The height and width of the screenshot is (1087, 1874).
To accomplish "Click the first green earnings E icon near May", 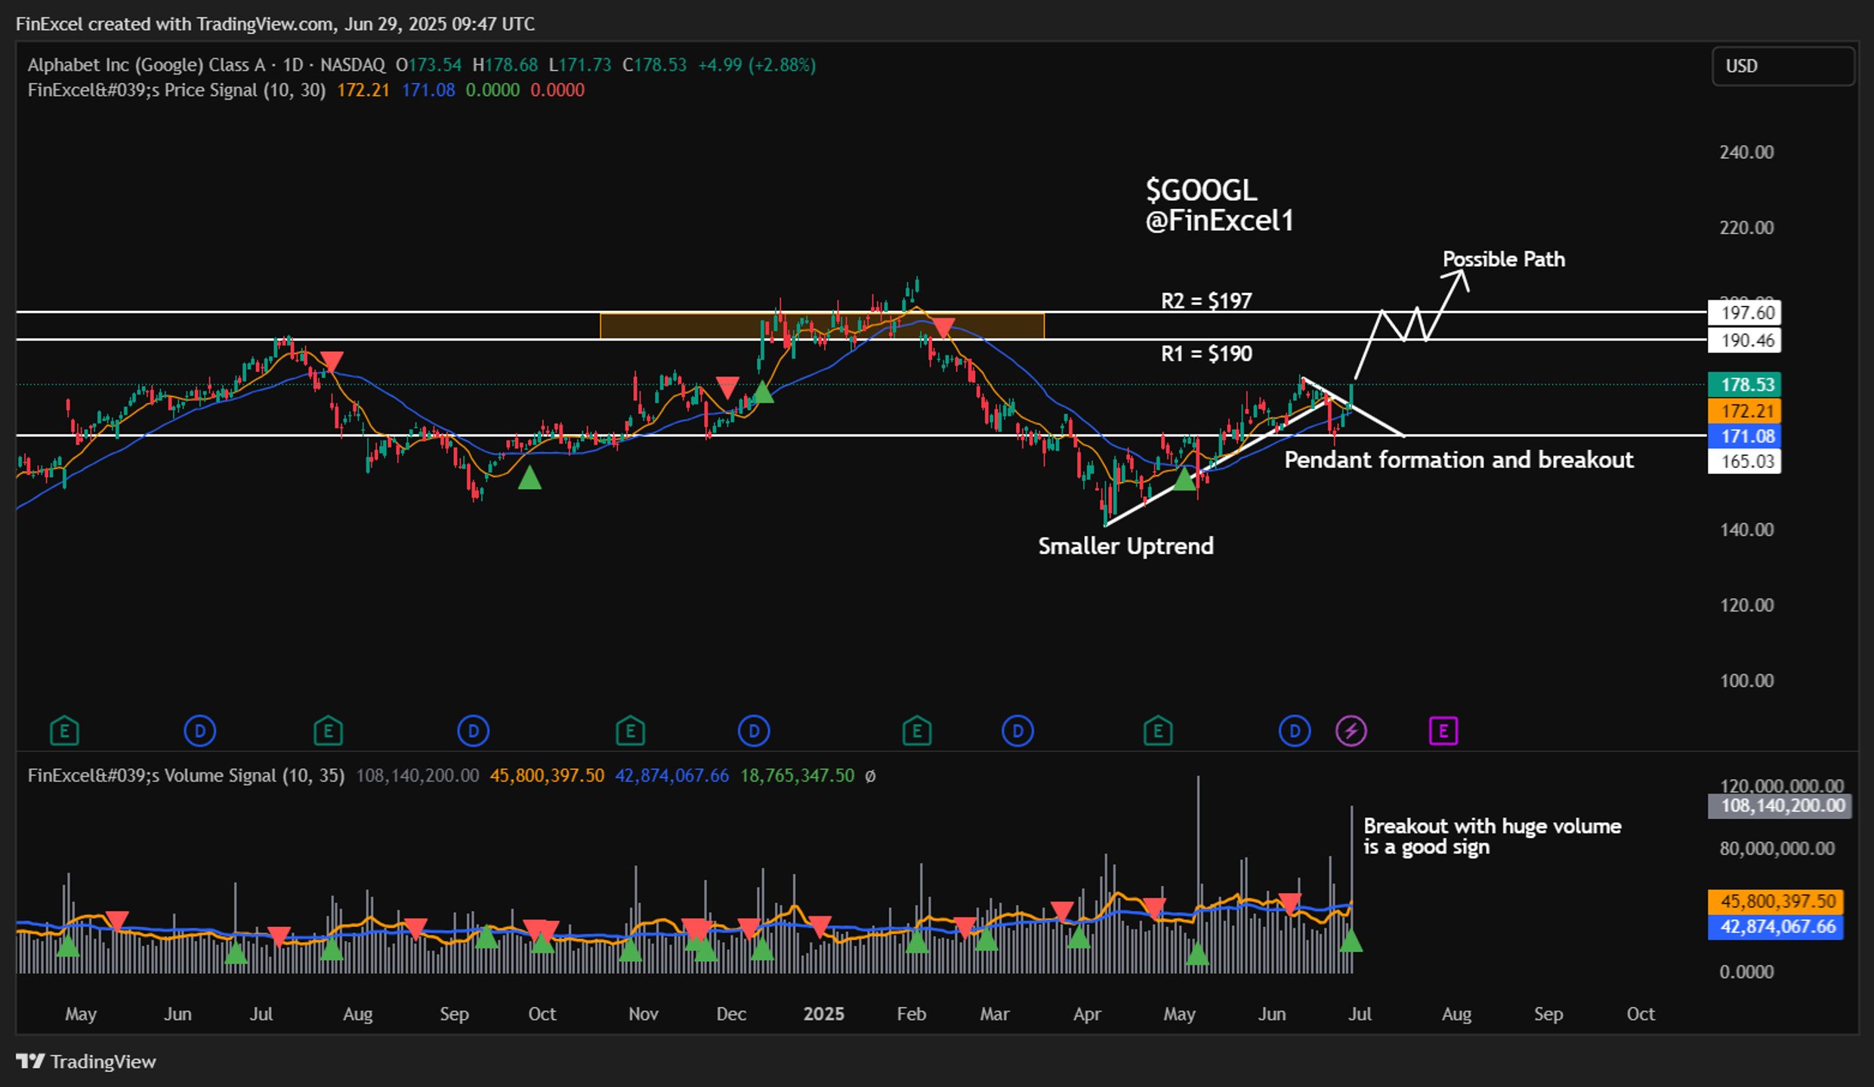I will (x=64, y=731).
